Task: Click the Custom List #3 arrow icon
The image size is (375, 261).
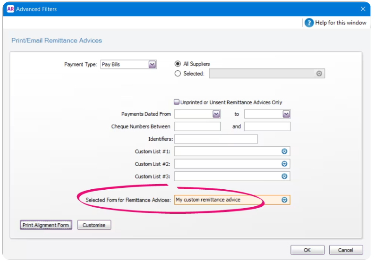Action: [284, 176]
